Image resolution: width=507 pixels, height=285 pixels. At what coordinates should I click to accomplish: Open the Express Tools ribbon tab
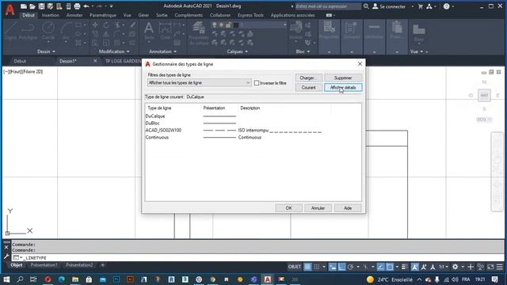click(250, 15)
